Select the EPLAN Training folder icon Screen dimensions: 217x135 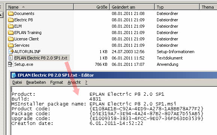[x=10, y=33]
